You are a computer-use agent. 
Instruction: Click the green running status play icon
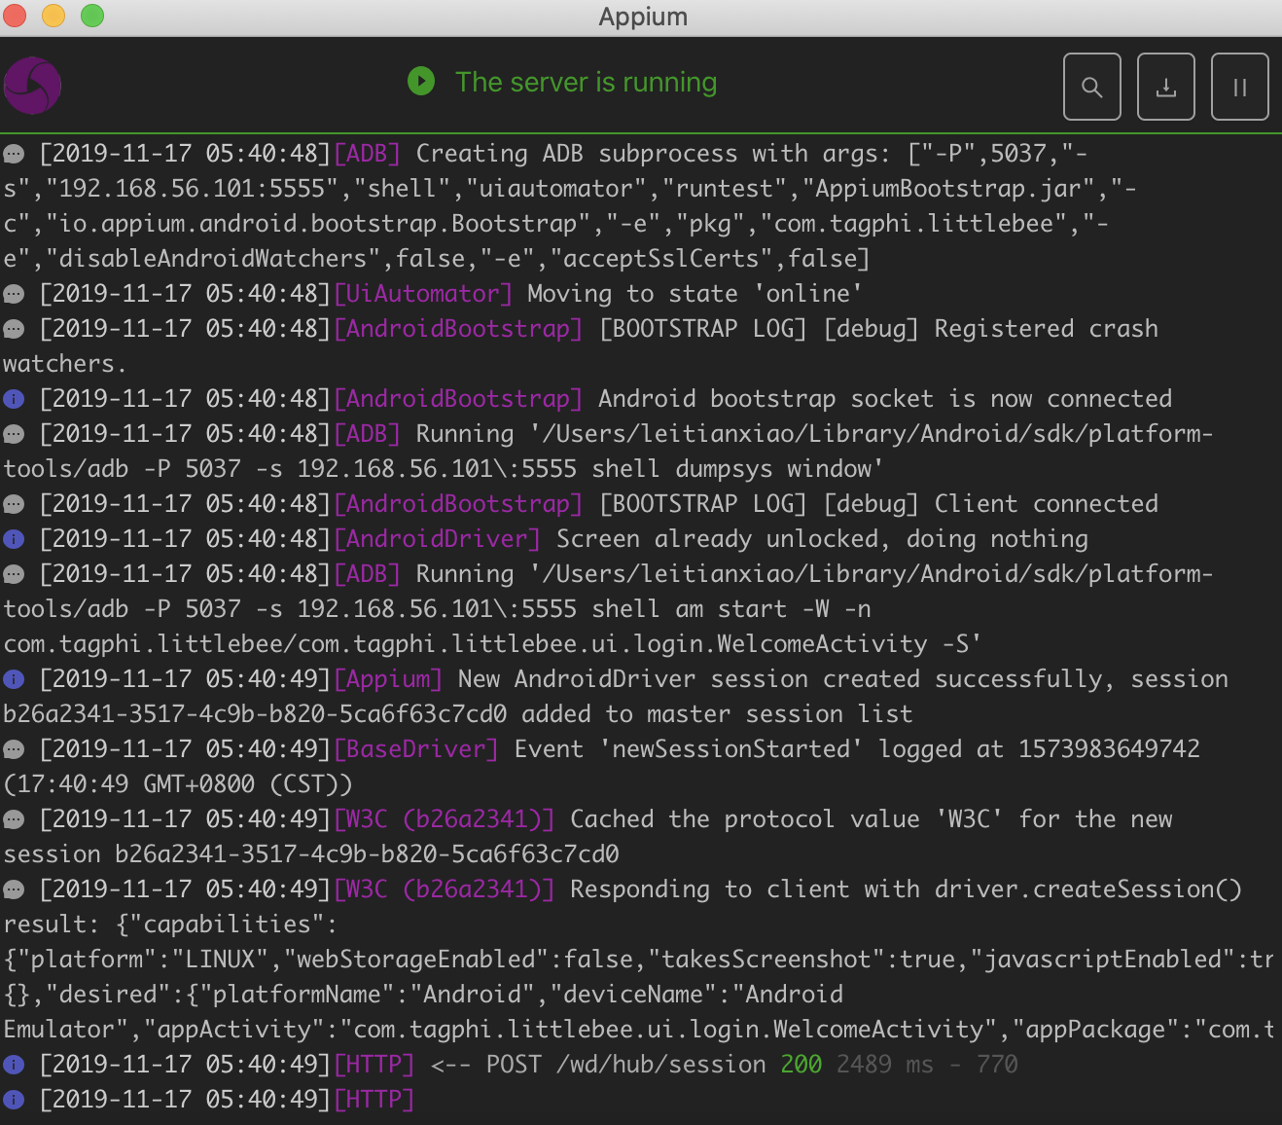click(421, 81)
